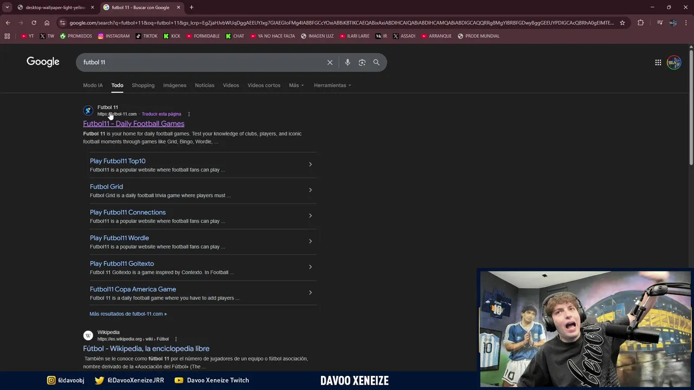Close the futbol 11 Google search tab
Screen dimensions: 694x390
pyautogui.click(x=178, y=7)
